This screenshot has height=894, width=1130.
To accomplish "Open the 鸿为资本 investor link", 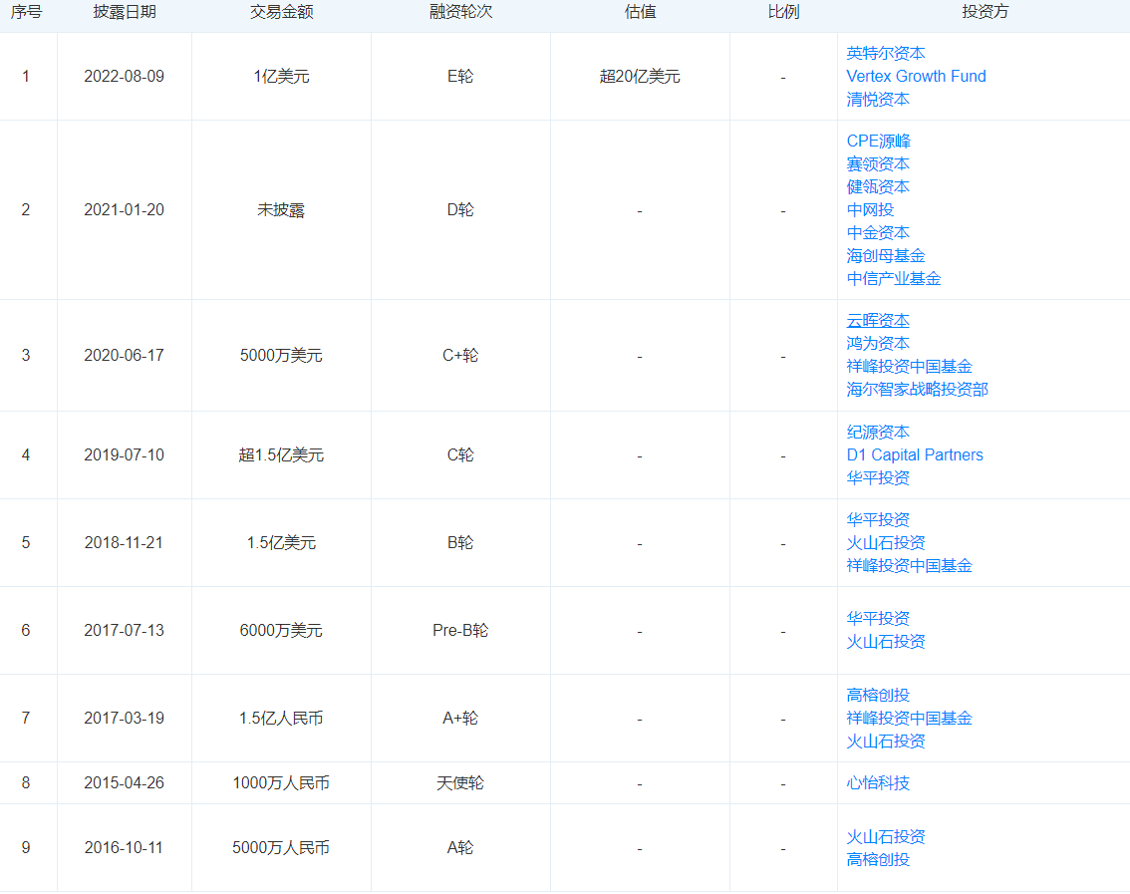I will (x=878, y=344).
